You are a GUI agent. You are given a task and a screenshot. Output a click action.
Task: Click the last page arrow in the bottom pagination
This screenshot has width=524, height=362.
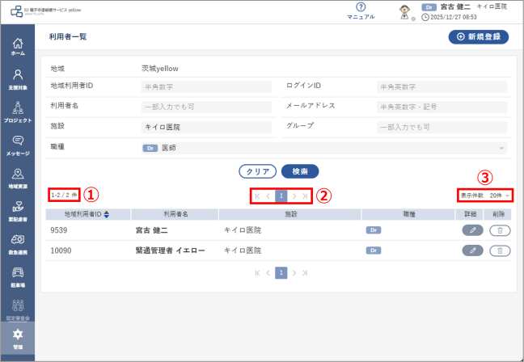coord(305,273)
